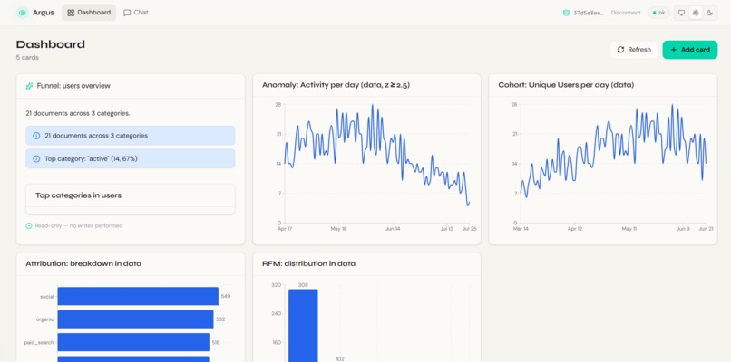The image size is (731, 362).
Task: Click the 5 cards subtitle
Action: [x=27, y=58]
